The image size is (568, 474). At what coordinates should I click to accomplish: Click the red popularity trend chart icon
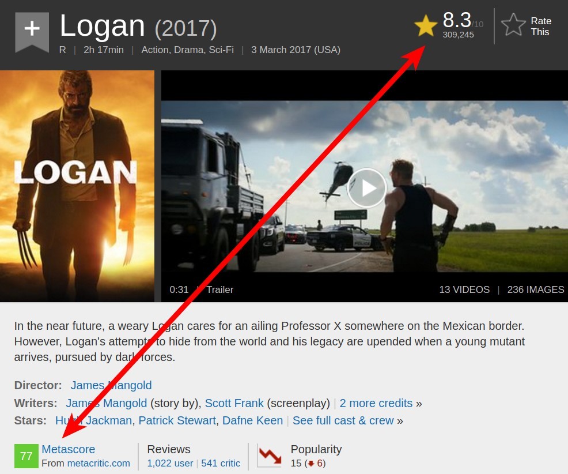point(270,456)
